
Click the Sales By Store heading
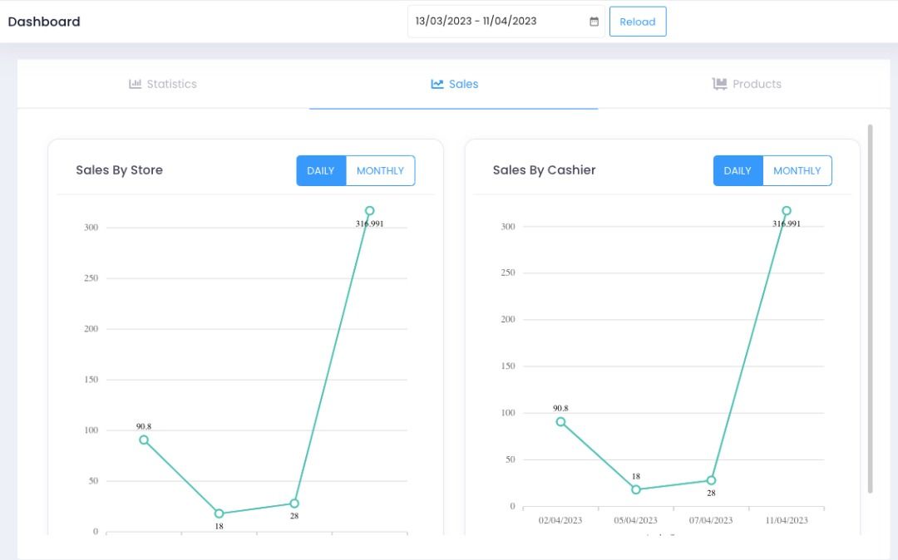pos(119,169)
